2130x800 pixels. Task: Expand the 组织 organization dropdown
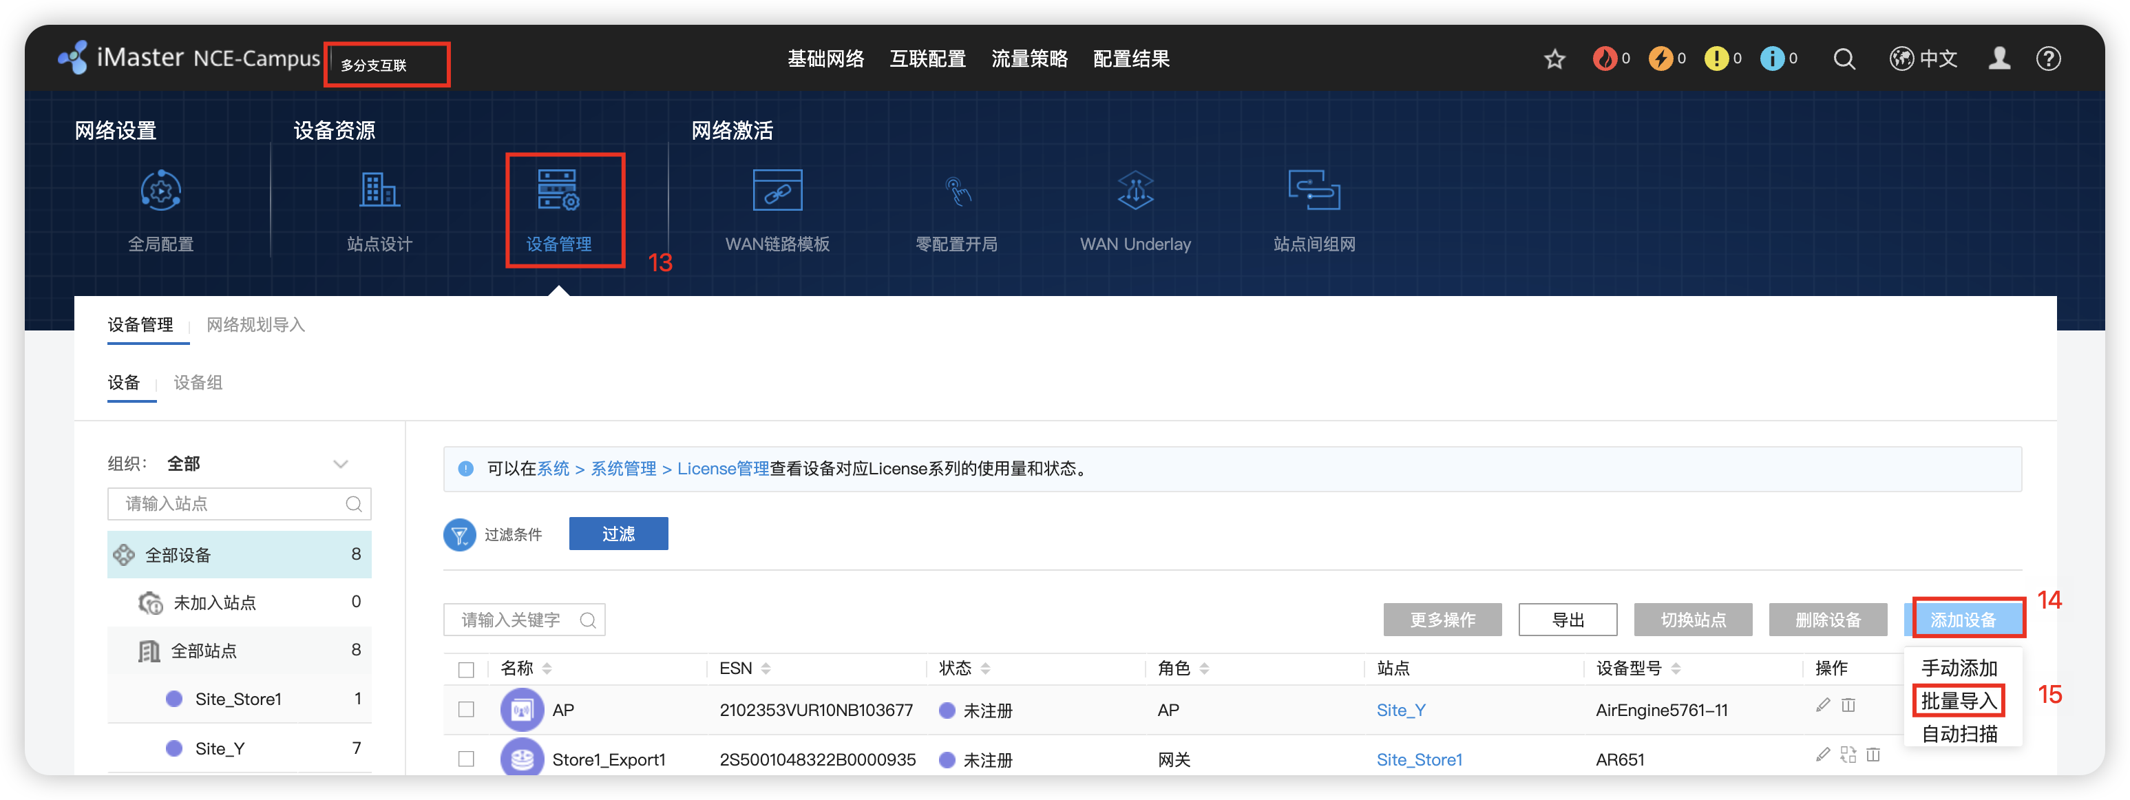point(340,464)
